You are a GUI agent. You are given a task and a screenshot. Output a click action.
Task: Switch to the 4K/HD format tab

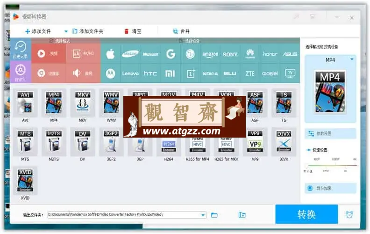tap(83, 54)
